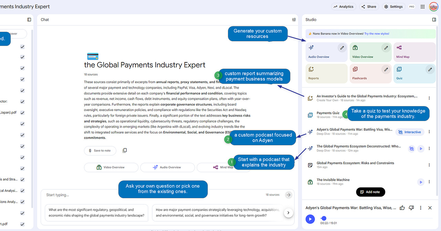Screen dimensions: 441x231
Task: Send the chat message arrow
Action: tap(288, 195)
